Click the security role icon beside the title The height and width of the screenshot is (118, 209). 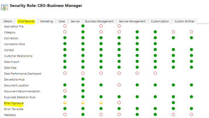pos(5,7)
